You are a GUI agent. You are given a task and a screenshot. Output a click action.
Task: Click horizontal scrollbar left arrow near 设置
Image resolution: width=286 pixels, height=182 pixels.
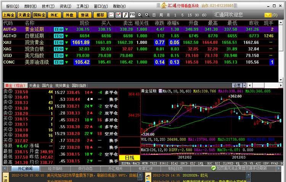(250, 85)
